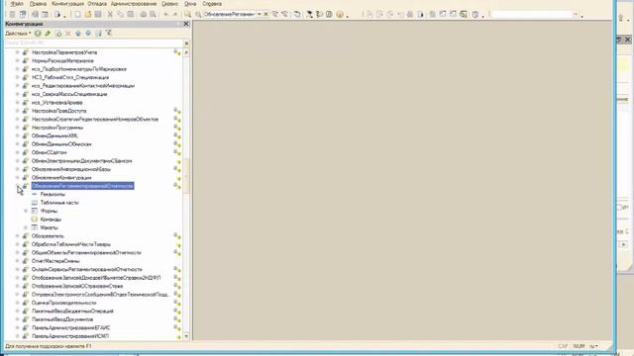Expand the ПакетныйВводДокументов node

pyautogui.click(x=18, y=319)
